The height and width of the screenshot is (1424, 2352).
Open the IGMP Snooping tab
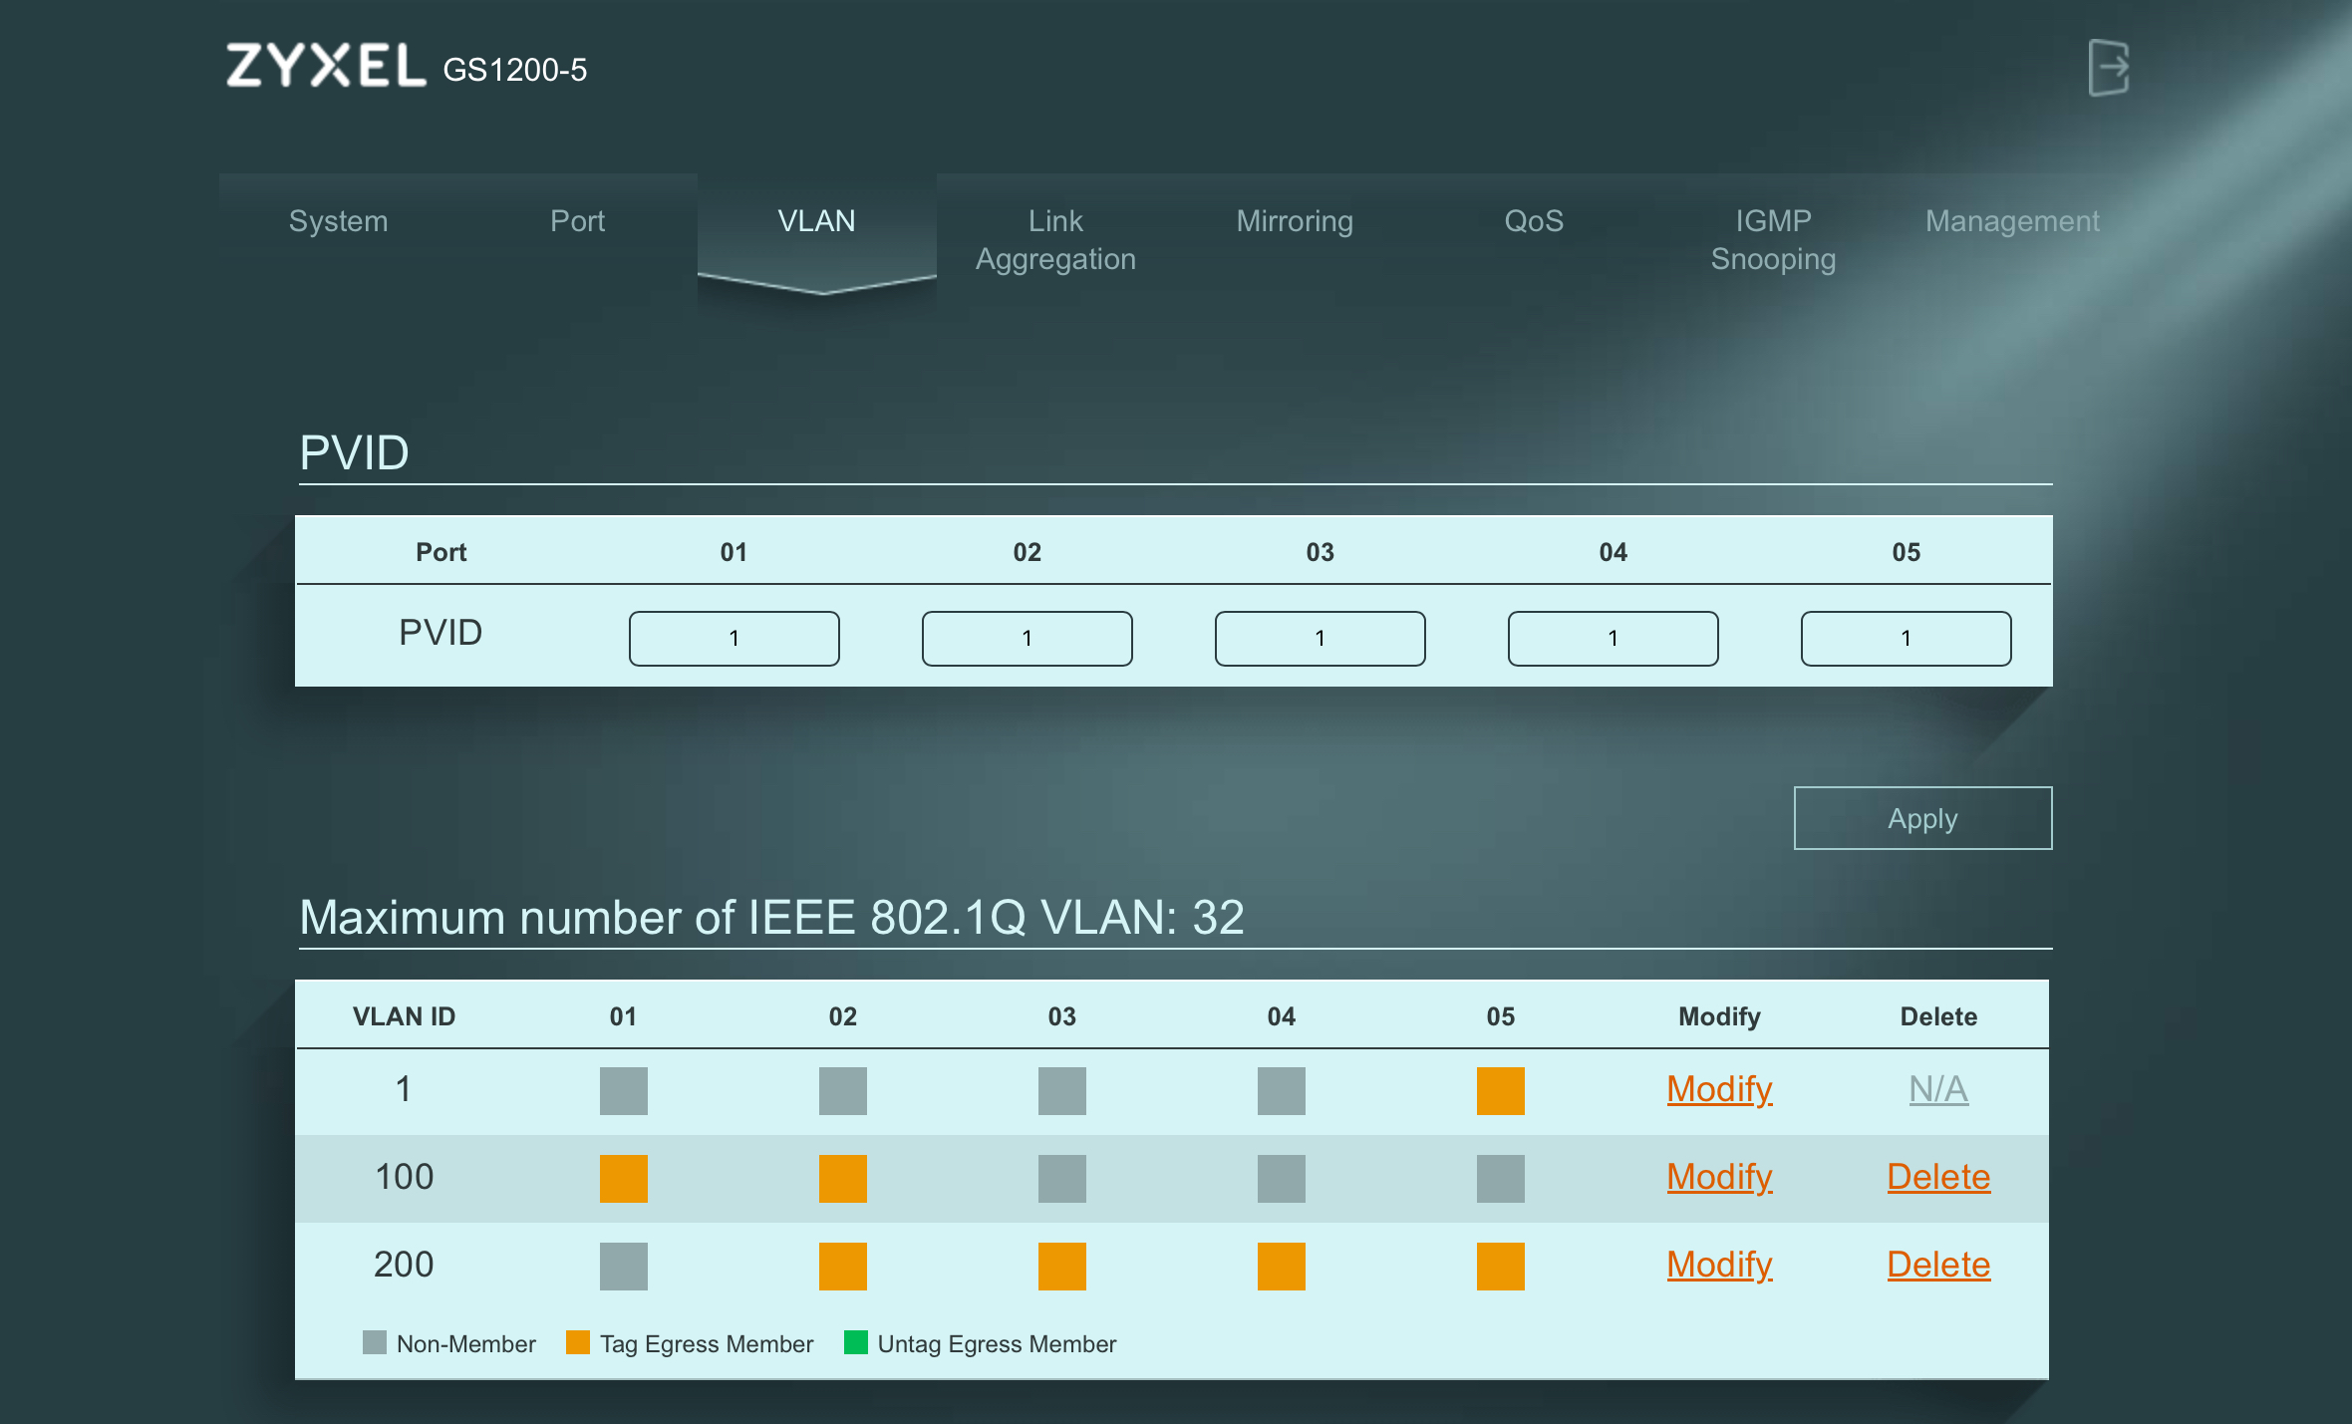[x=1773, y=239]
